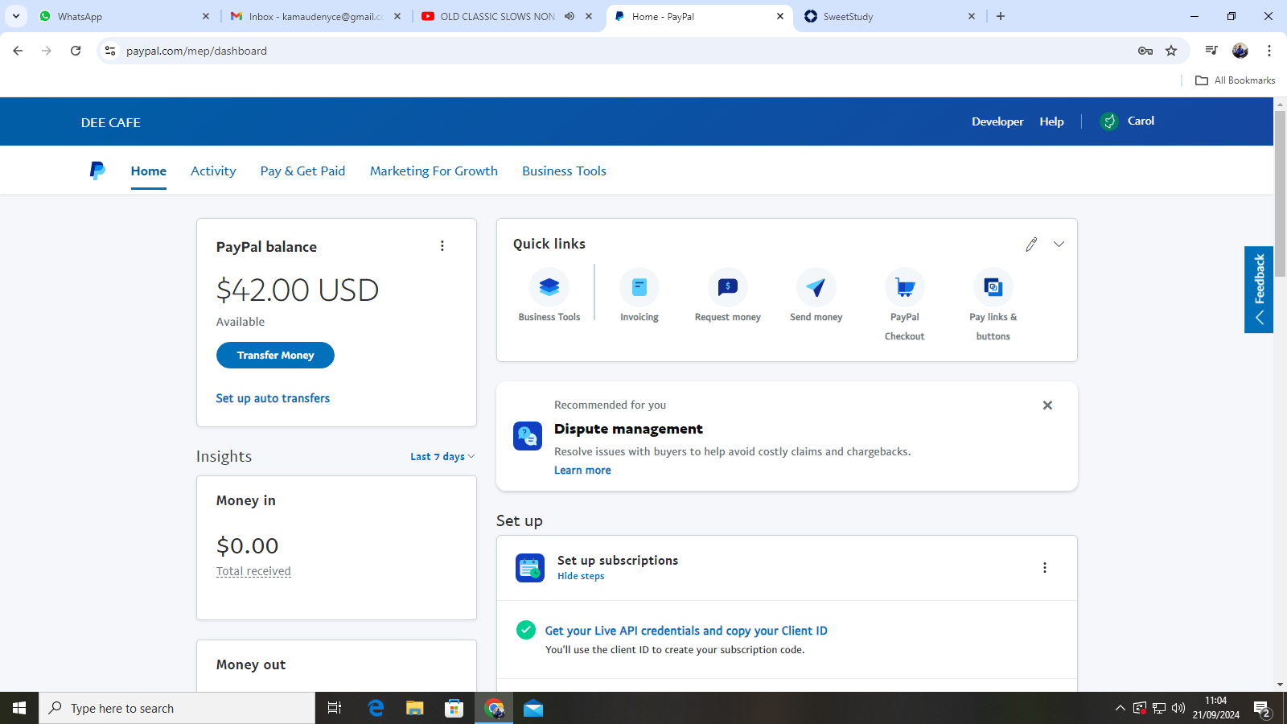The image size is (1287, 724).
Task: Open the Pay & Get Paid menu
Action: [302, 171]
